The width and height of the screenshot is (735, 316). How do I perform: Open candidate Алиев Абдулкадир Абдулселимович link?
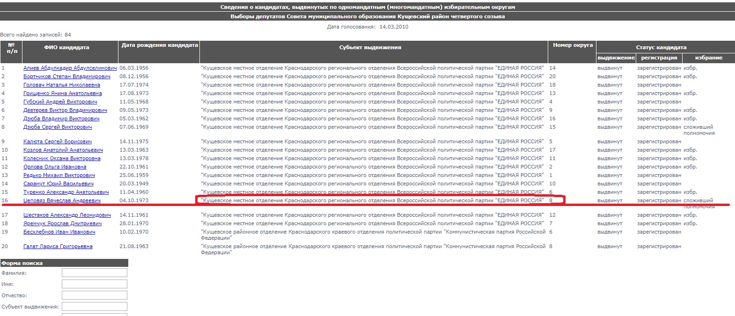[x=70, y=68]
